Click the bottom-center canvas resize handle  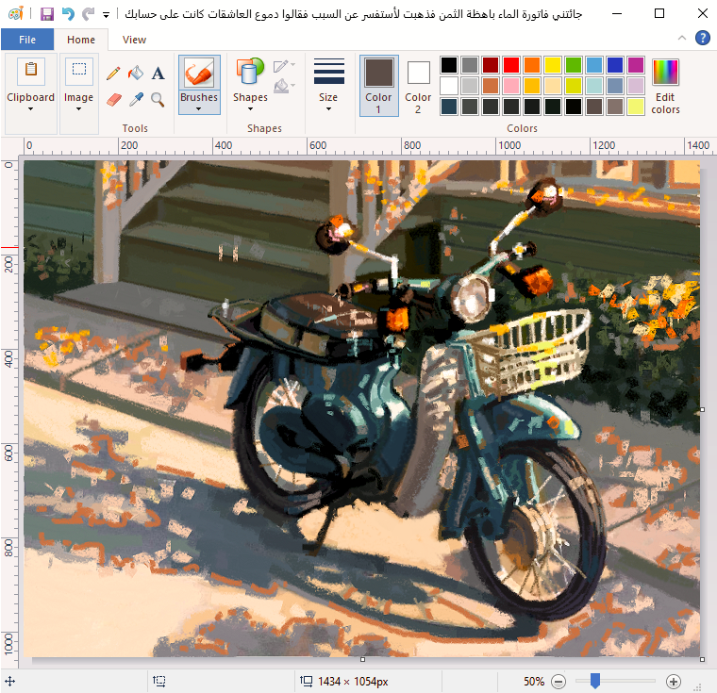tap(362, 659)
